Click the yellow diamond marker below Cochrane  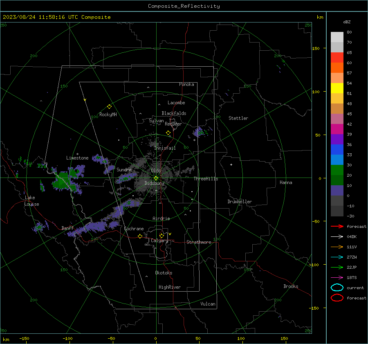pos(140,236)
